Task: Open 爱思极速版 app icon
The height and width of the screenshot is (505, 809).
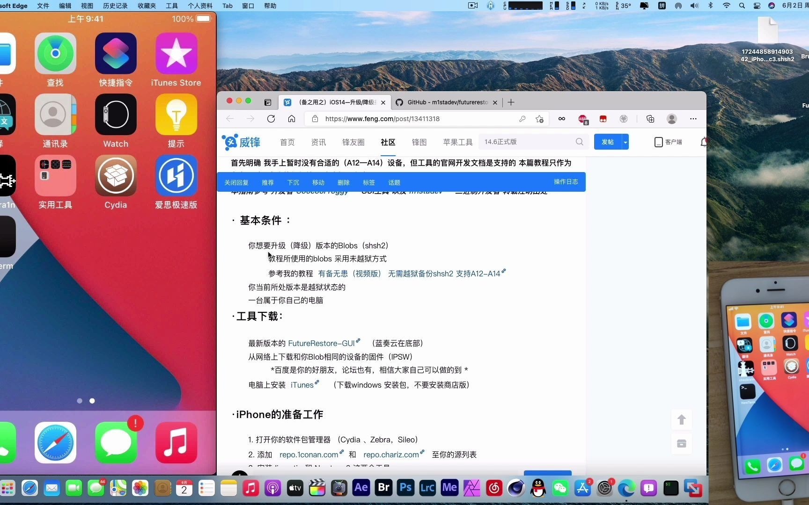Action: [176, 175]
